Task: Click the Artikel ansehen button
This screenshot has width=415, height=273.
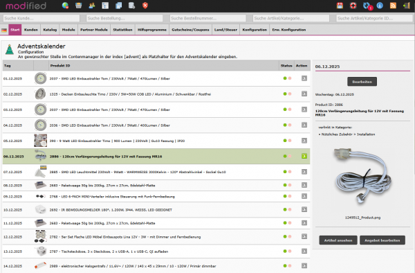Action: point(338,240)
